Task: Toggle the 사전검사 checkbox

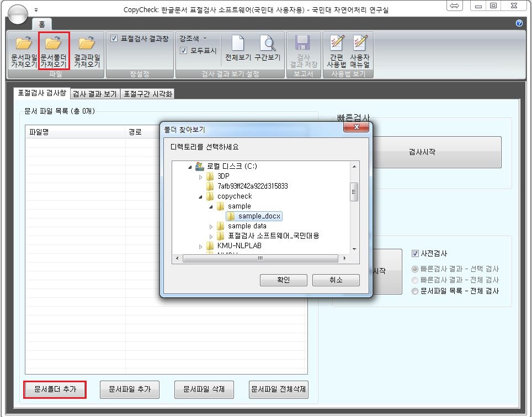Action: (x=416, y=254)
